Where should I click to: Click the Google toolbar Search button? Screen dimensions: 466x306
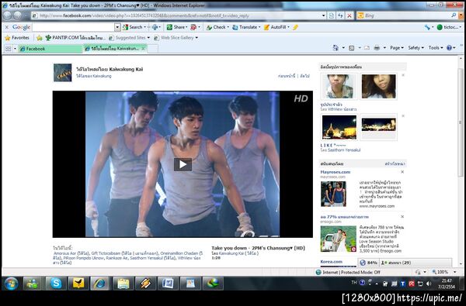133,27
